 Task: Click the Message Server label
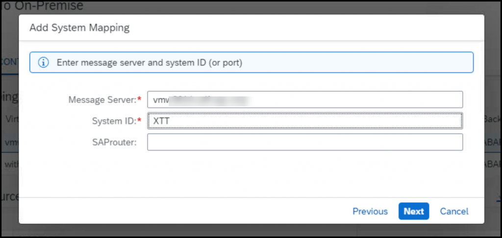click(x=102, y=100)
